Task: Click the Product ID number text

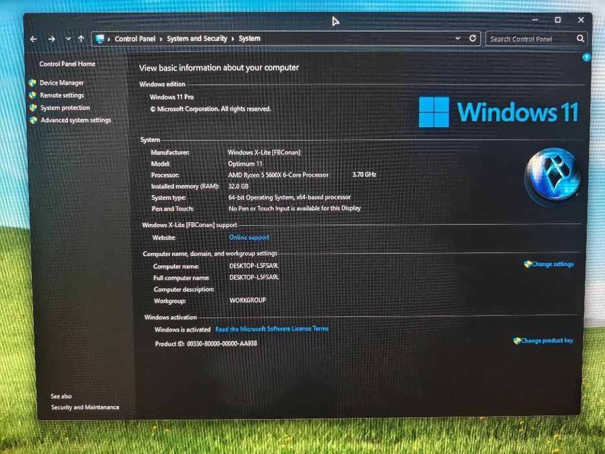Action: pos(222,343)
